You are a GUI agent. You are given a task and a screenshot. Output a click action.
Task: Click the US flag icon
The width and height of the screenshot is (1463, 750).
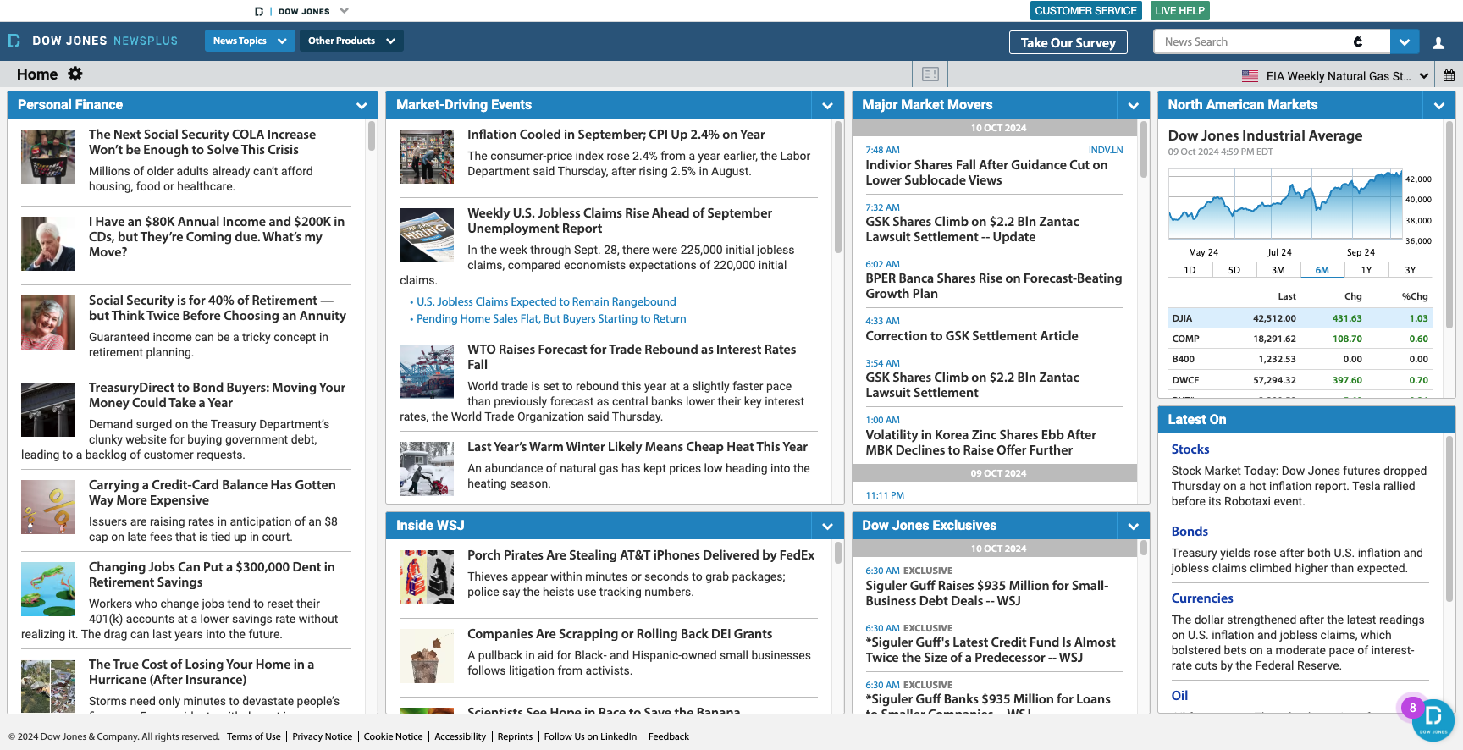pyautogui.click(x=1250, y=76)
